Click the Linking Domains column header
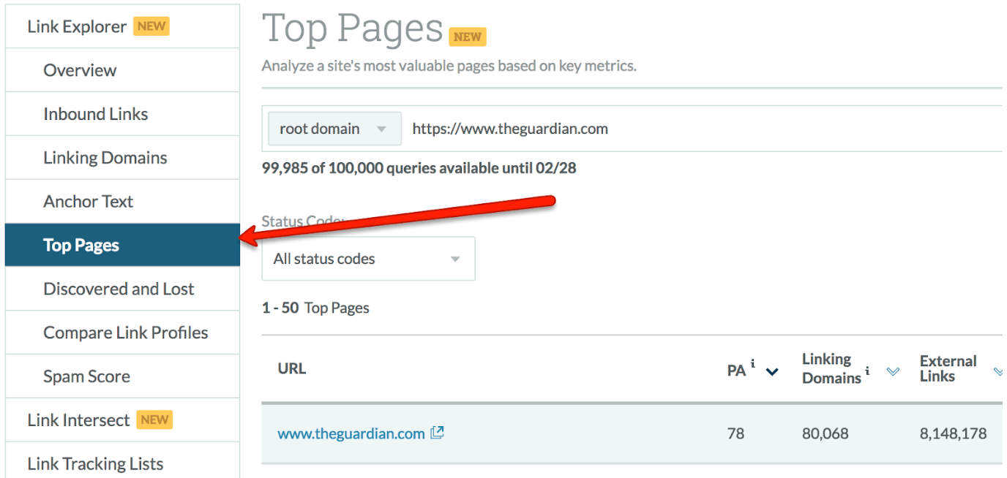This screenshot has width=1007, height=478. coord(831,368)
